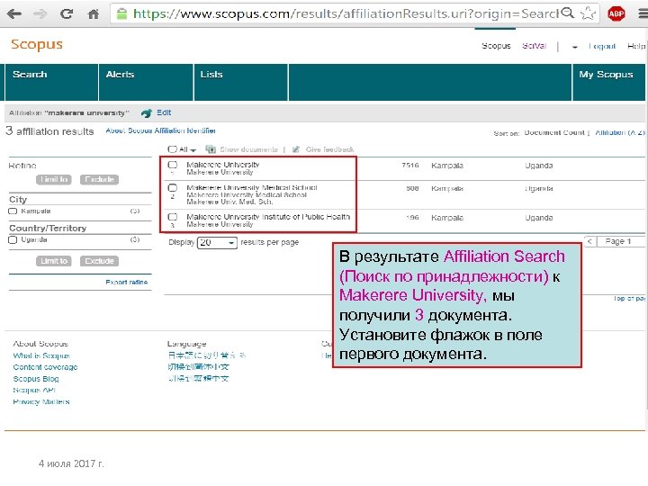Open What is Scopus footer link

coord(41,355)
